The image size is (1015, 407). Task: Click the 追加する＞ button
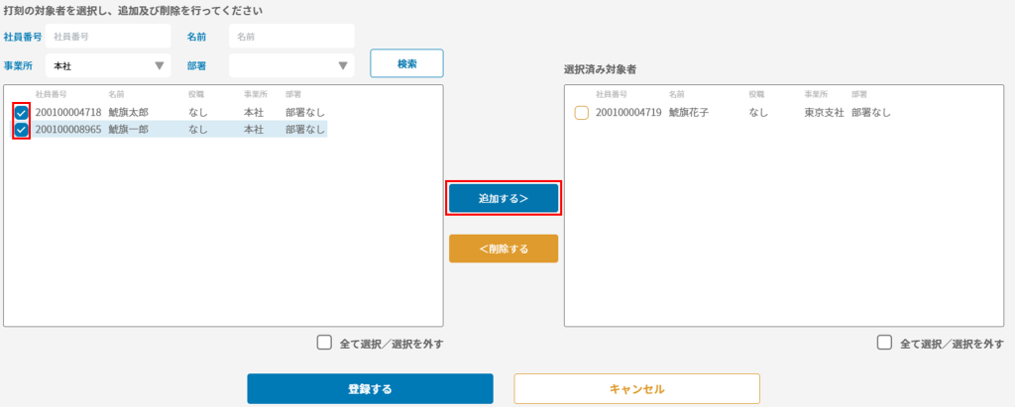point(504,199)
